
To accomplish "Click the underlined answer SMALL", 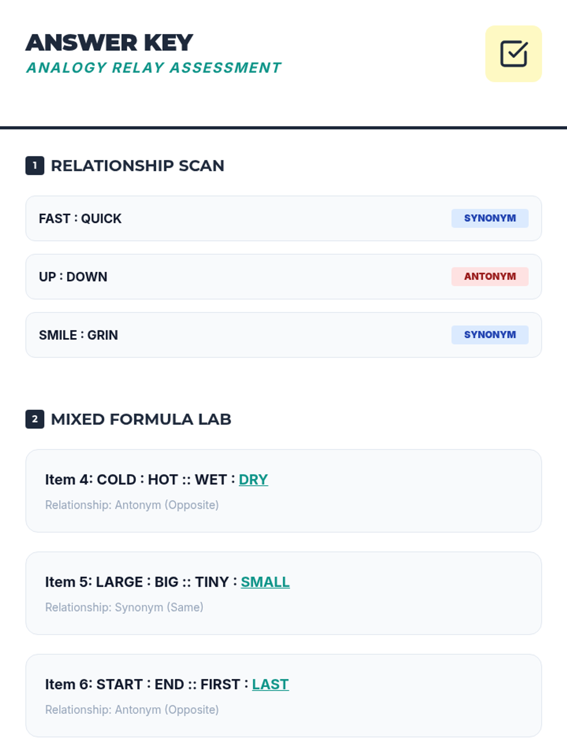I will (x=265, y=582).
